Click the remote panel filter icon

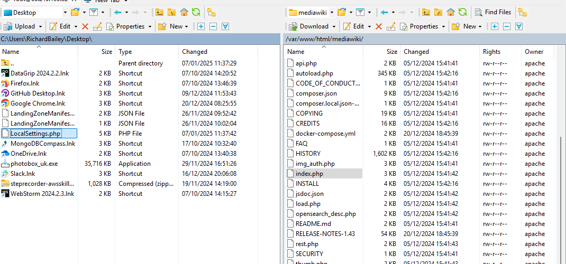pyautogui.click(x=360, y=12)
